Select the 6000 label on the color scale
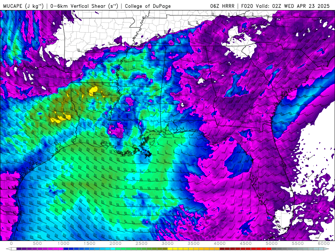The height and width of the screenshot is (251, 335). coord(324,243)
